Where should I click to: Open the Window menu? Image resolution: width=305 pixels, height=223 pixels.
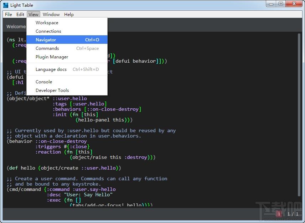click(x=51, y=14)
